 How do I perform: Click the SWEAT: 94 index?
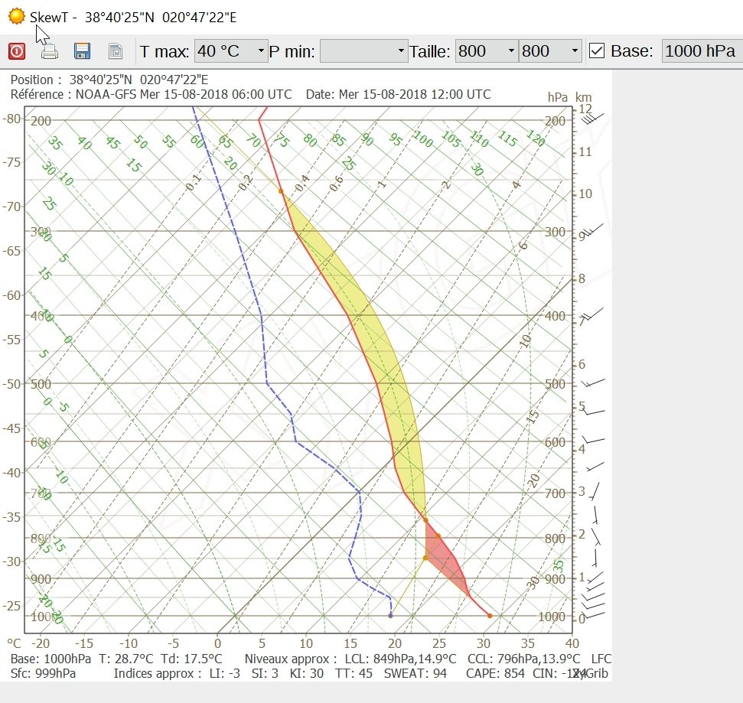pos(415,673)
